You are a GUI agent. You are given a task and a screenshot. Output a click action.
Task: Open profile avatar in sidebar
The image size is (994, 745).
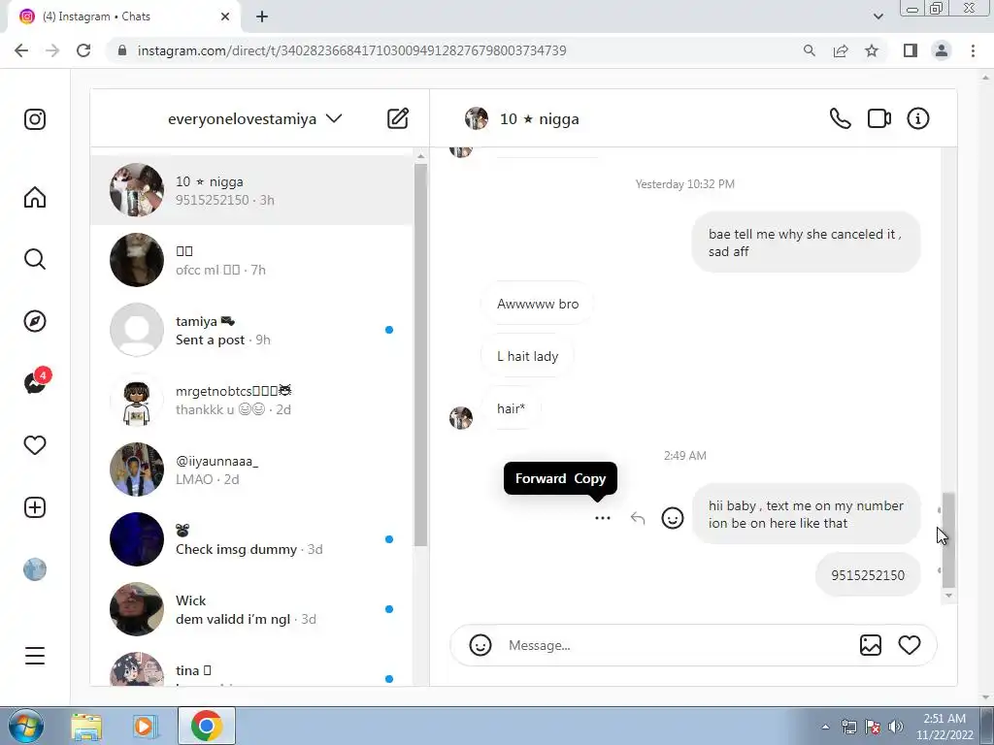[x=35, y=569]
